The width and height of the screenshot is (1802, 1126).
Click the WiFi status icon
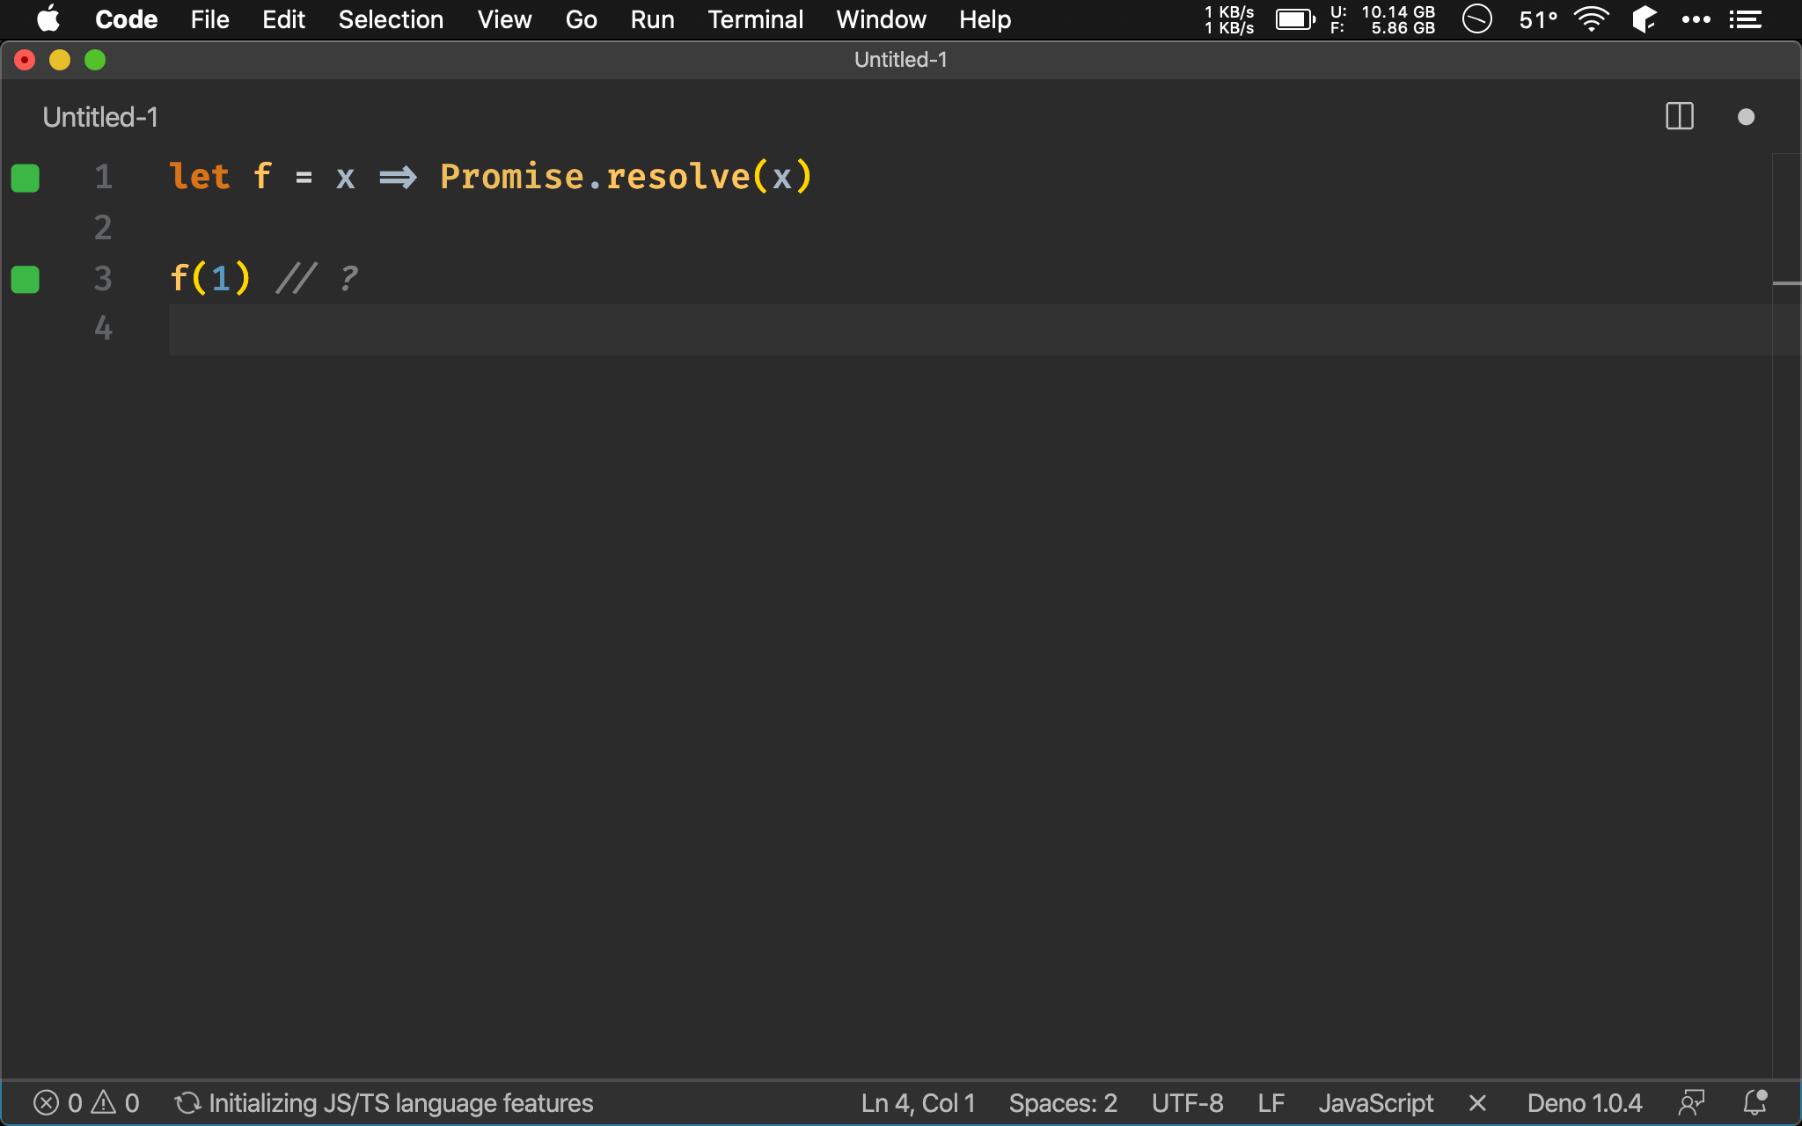(x=1589, y=19)
